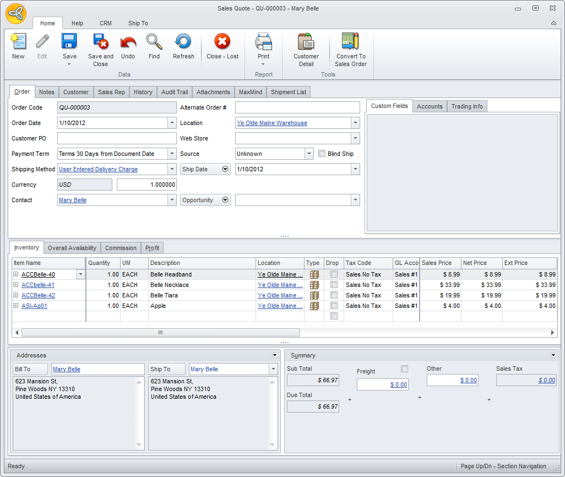Switch to the CRM ribbon tab

106,23
